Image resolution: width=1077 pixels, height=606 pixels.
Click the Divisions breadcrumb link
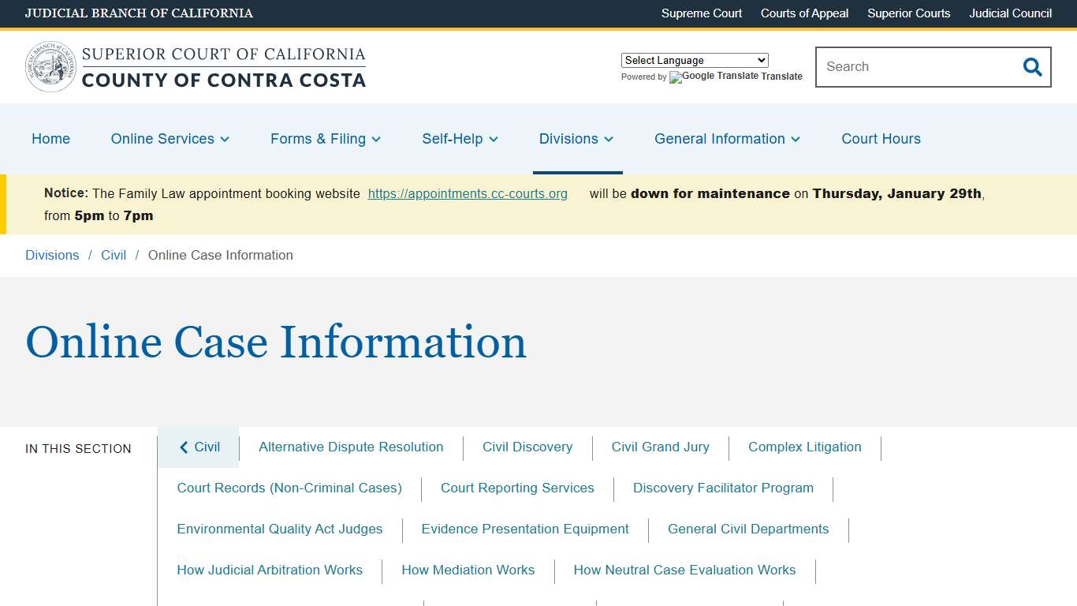click(52, 255)
